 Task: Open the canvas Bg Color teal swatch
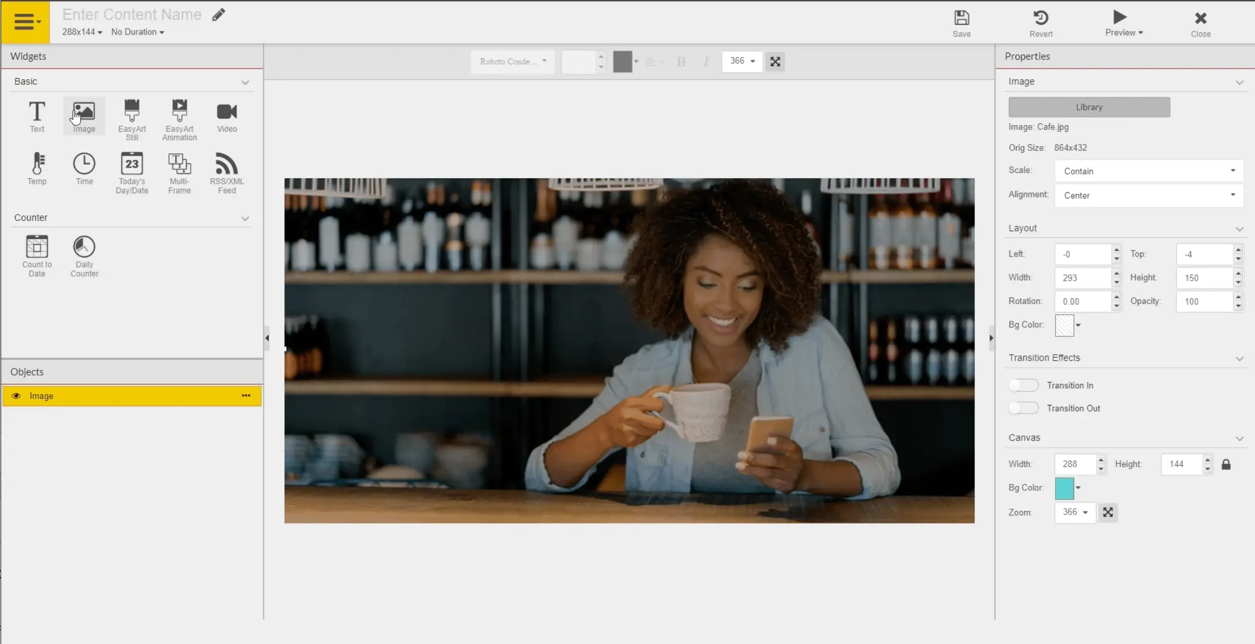pos(1064,488)
